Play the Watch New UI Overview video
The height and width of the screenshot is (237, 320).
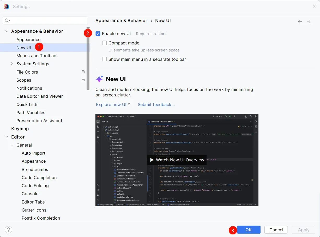point(177,160)
